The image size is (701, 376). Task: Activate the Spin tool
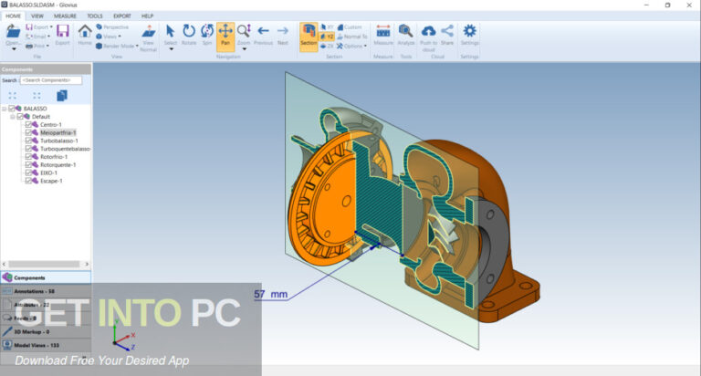[x=207, y=31]
